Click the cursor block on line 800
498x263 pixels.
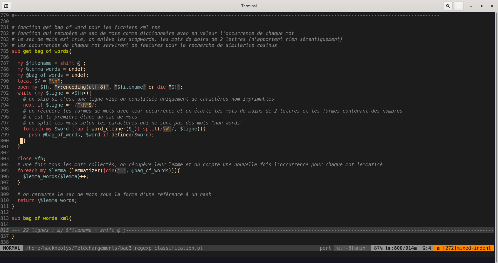[22, 141]
